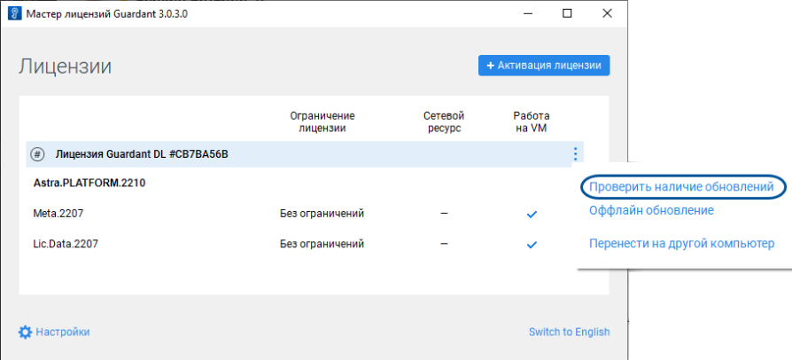
Task: Open the three-dot license options menu
Action: point(575,154)
